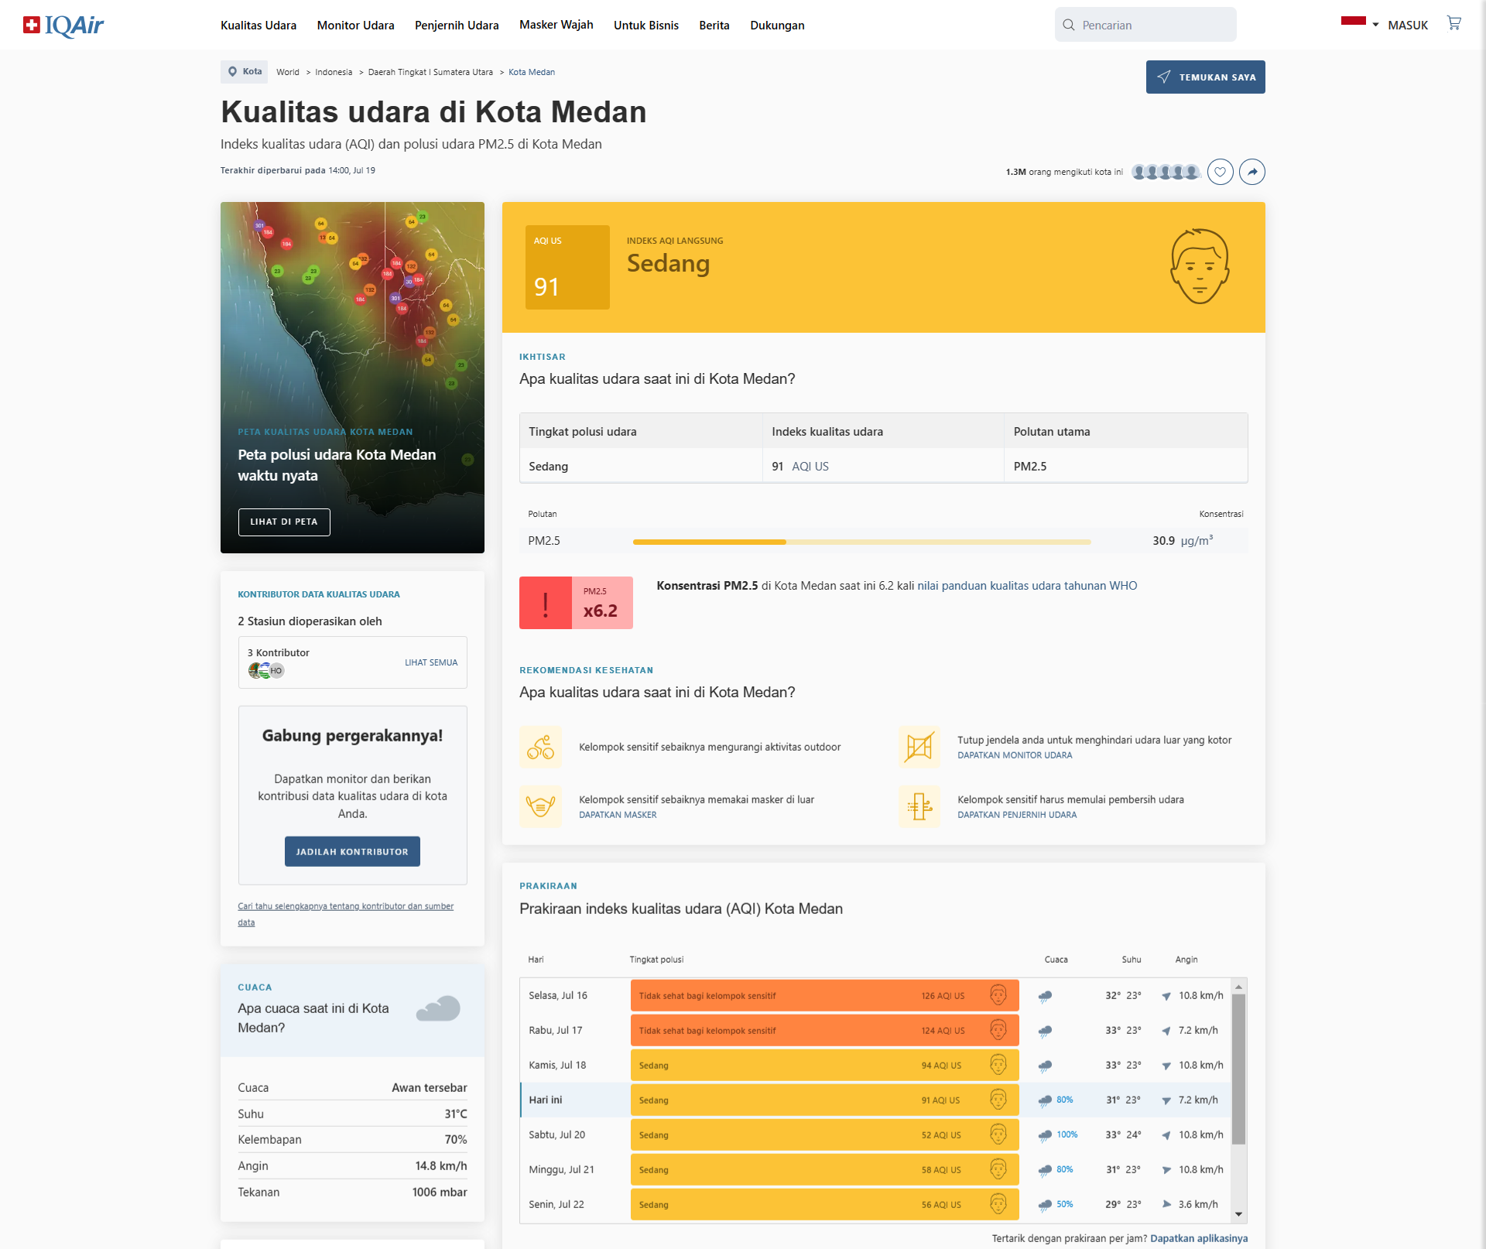Click the face mask recommendation icon

[540, 806]
